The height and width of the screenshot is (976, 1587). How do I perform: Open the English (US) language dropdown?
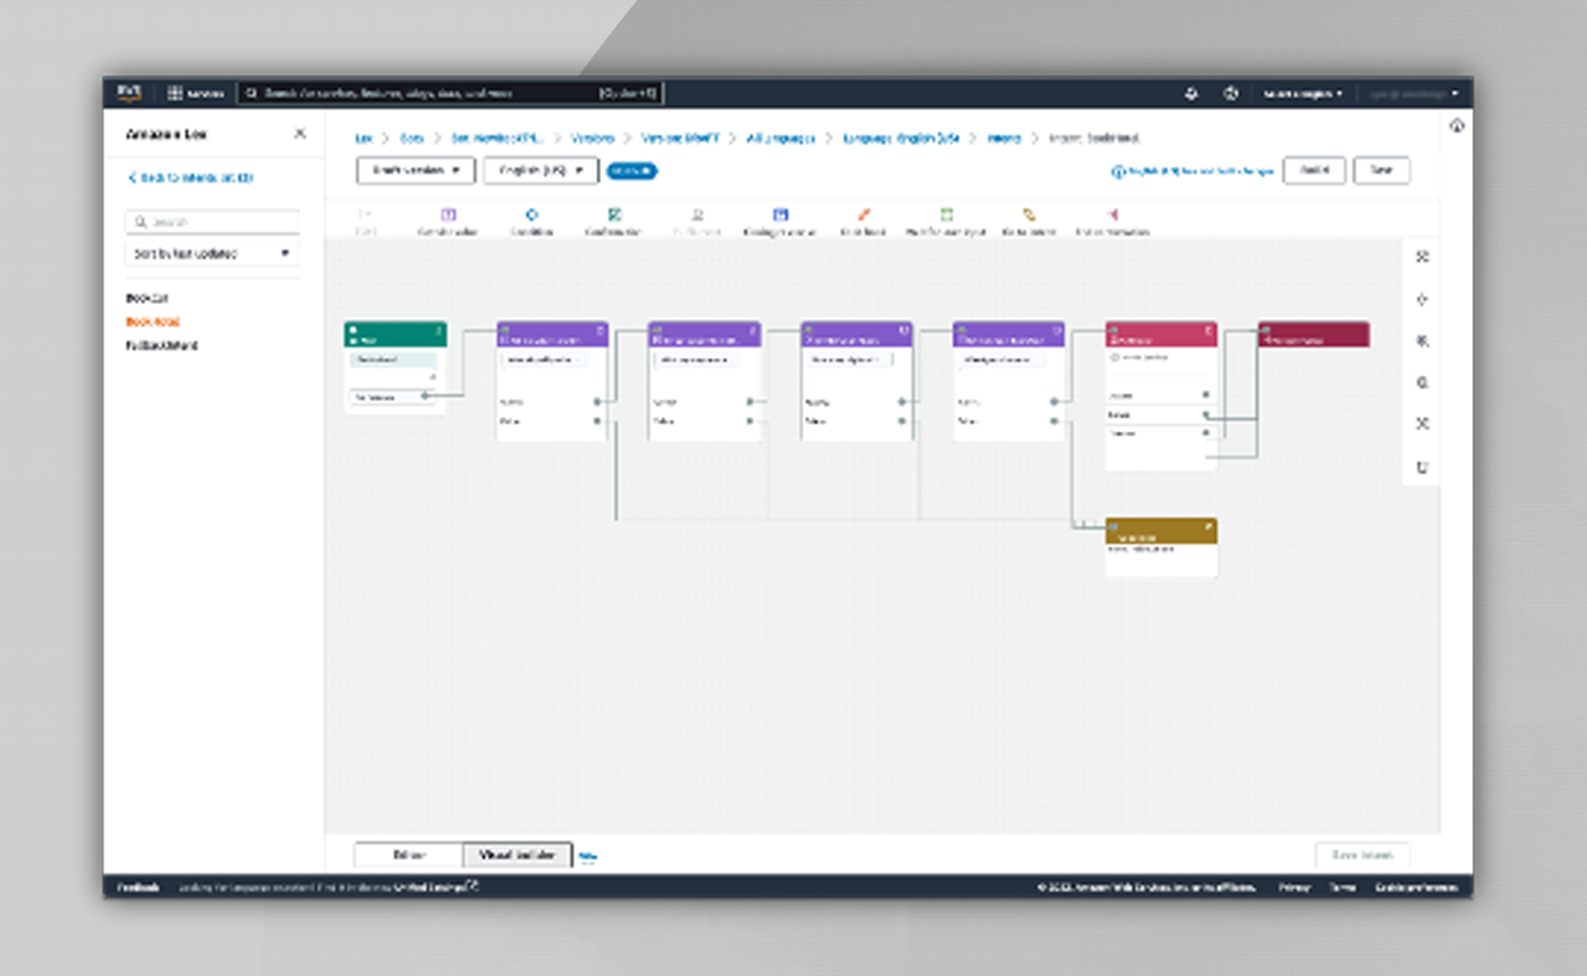click(540, 171)
